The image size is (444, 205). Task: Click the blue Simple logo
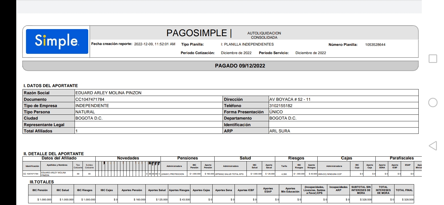(x=57, y=42)
